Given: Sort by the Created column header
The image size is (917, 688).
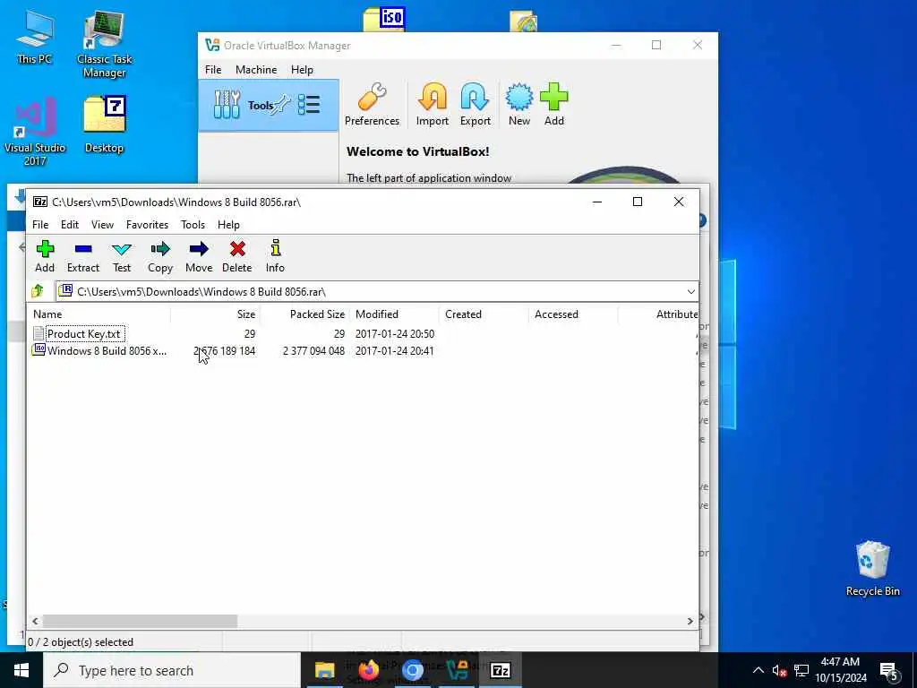Looking at the screenshot, I should [484, 314].
